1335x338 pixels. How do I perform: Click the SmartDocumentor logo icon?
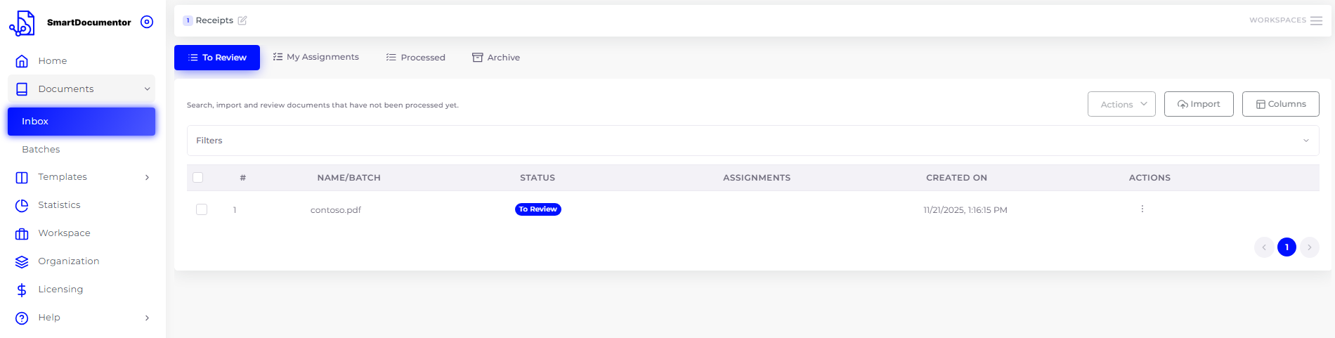[22, 23]
